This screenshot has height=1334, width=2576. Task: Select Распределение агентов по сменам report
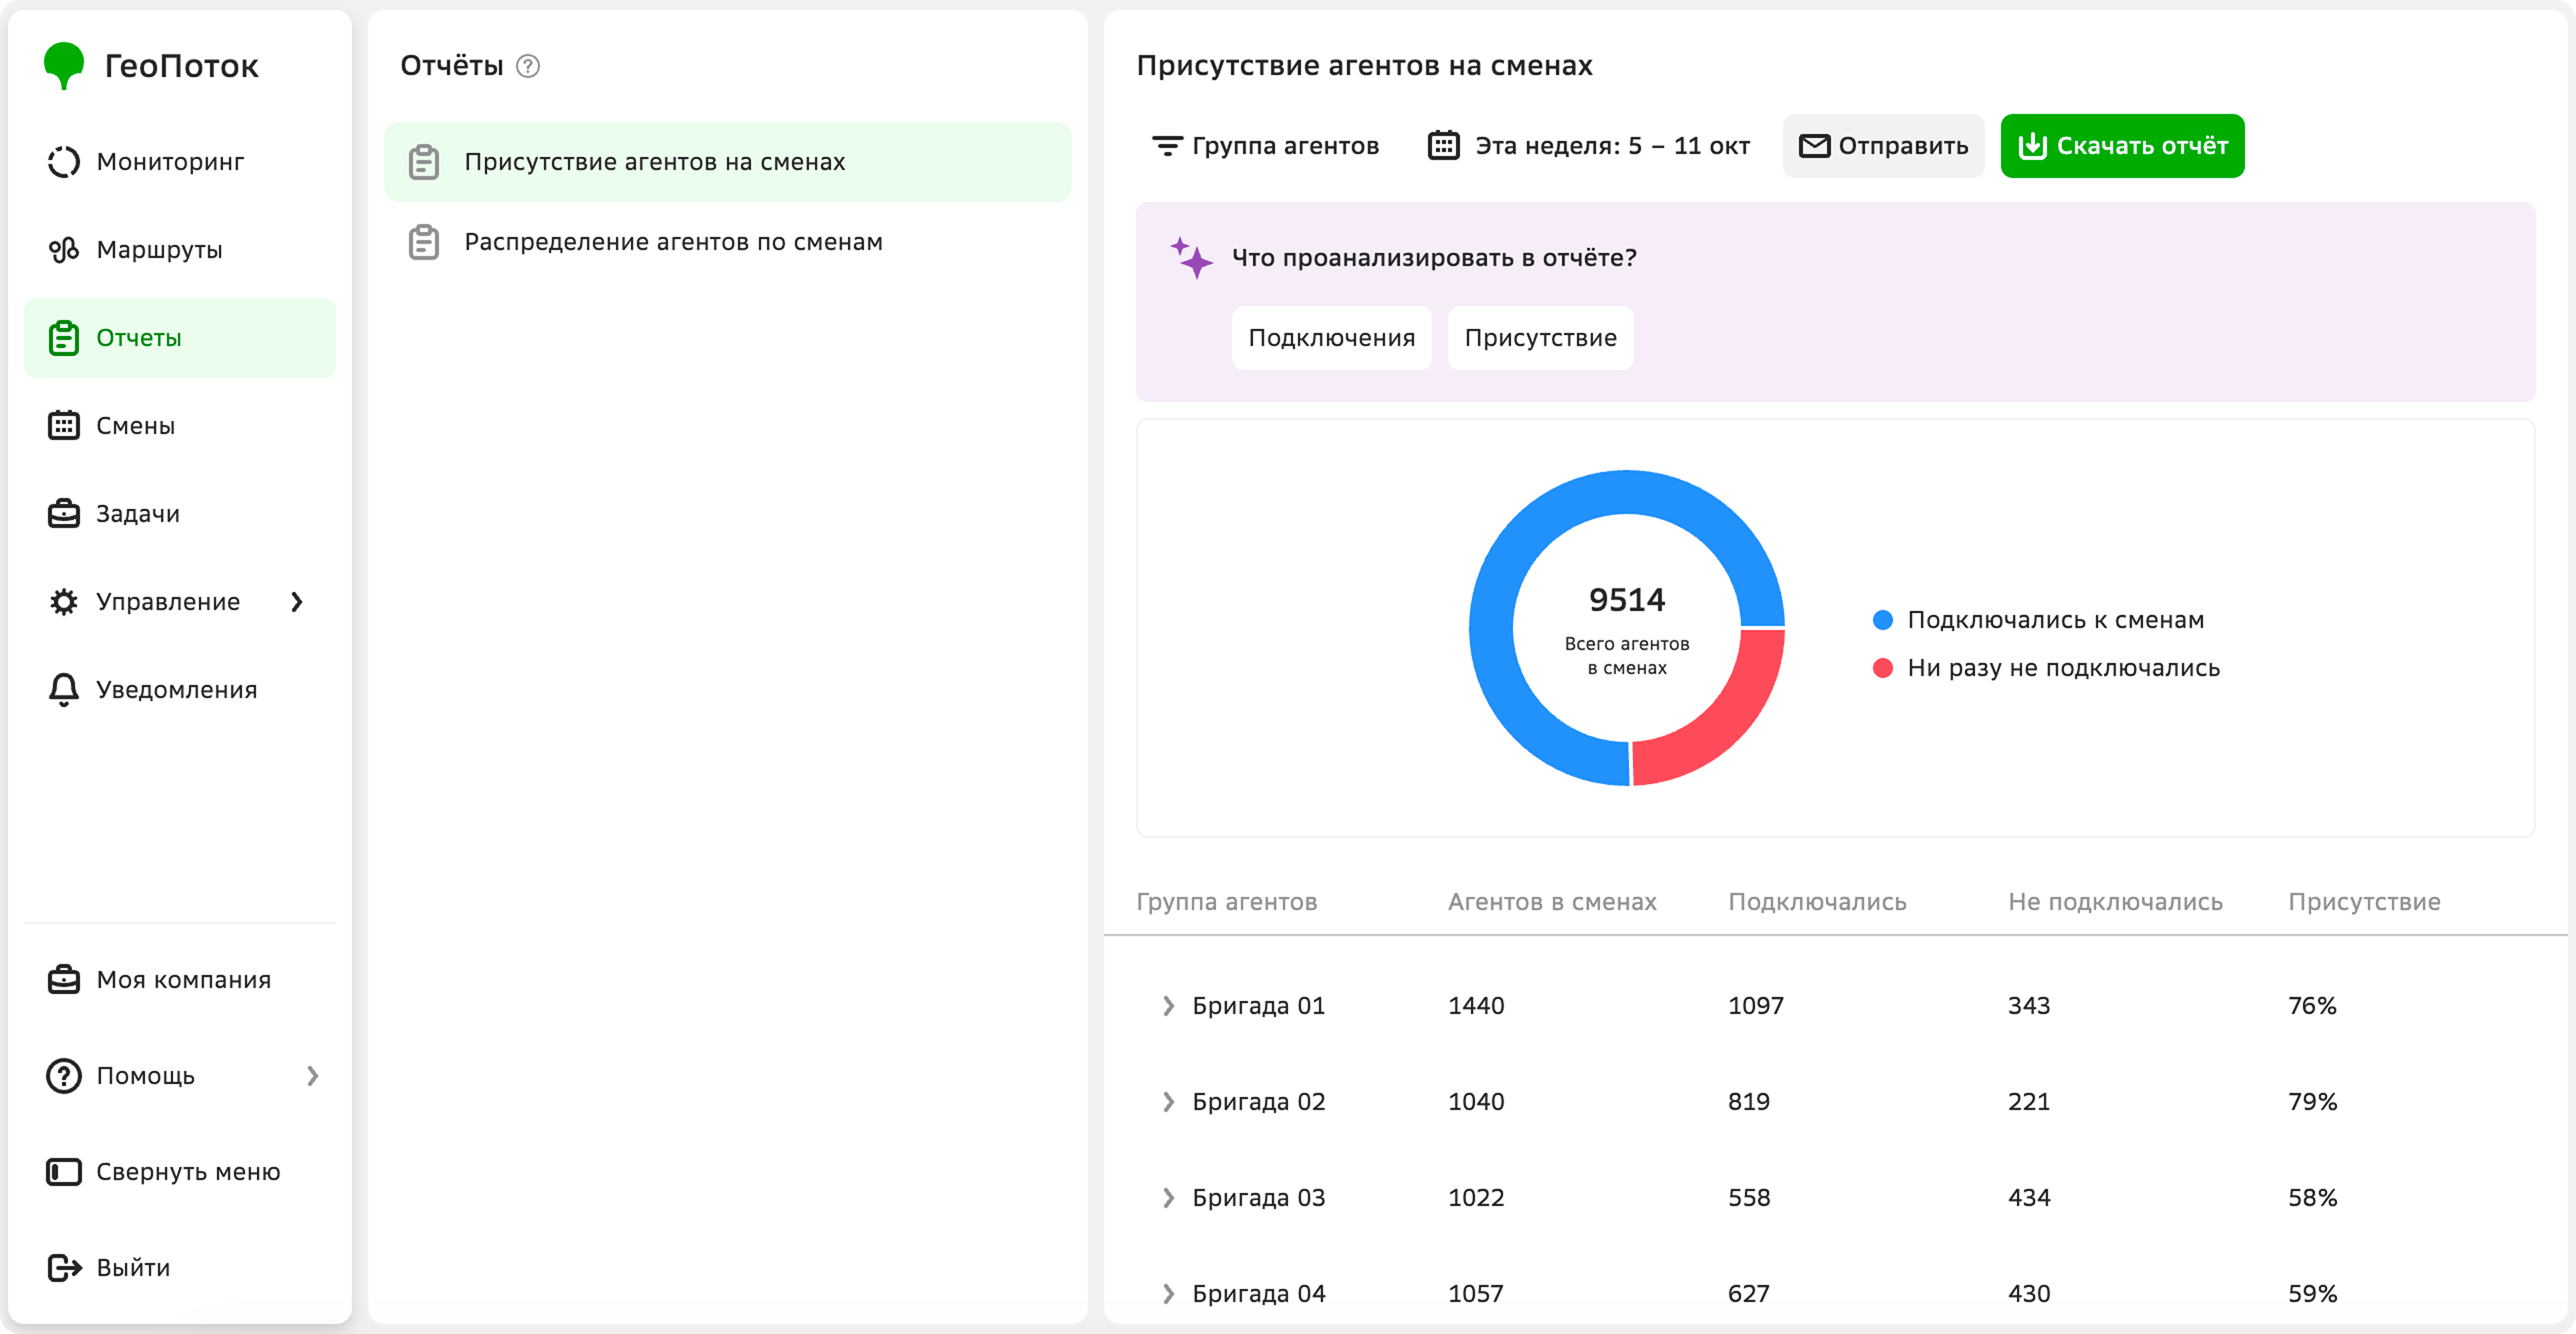[x=728, y=242]
